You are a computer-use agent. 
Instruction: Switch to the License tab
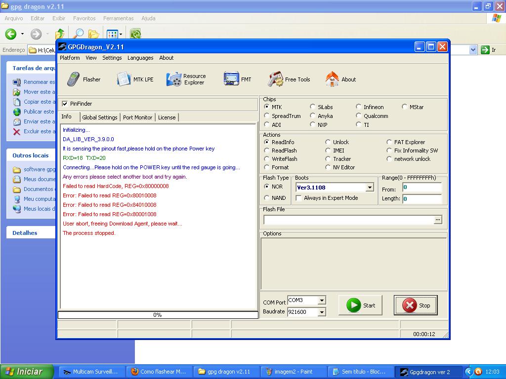tap(167, 117)
